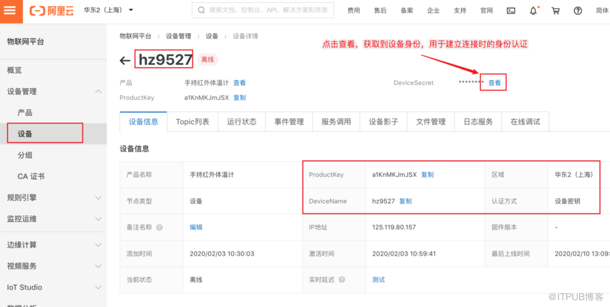Open the hamburger navigation menu
The height and width of the screenshot is (307, 610).
click(x=12, y=10)
